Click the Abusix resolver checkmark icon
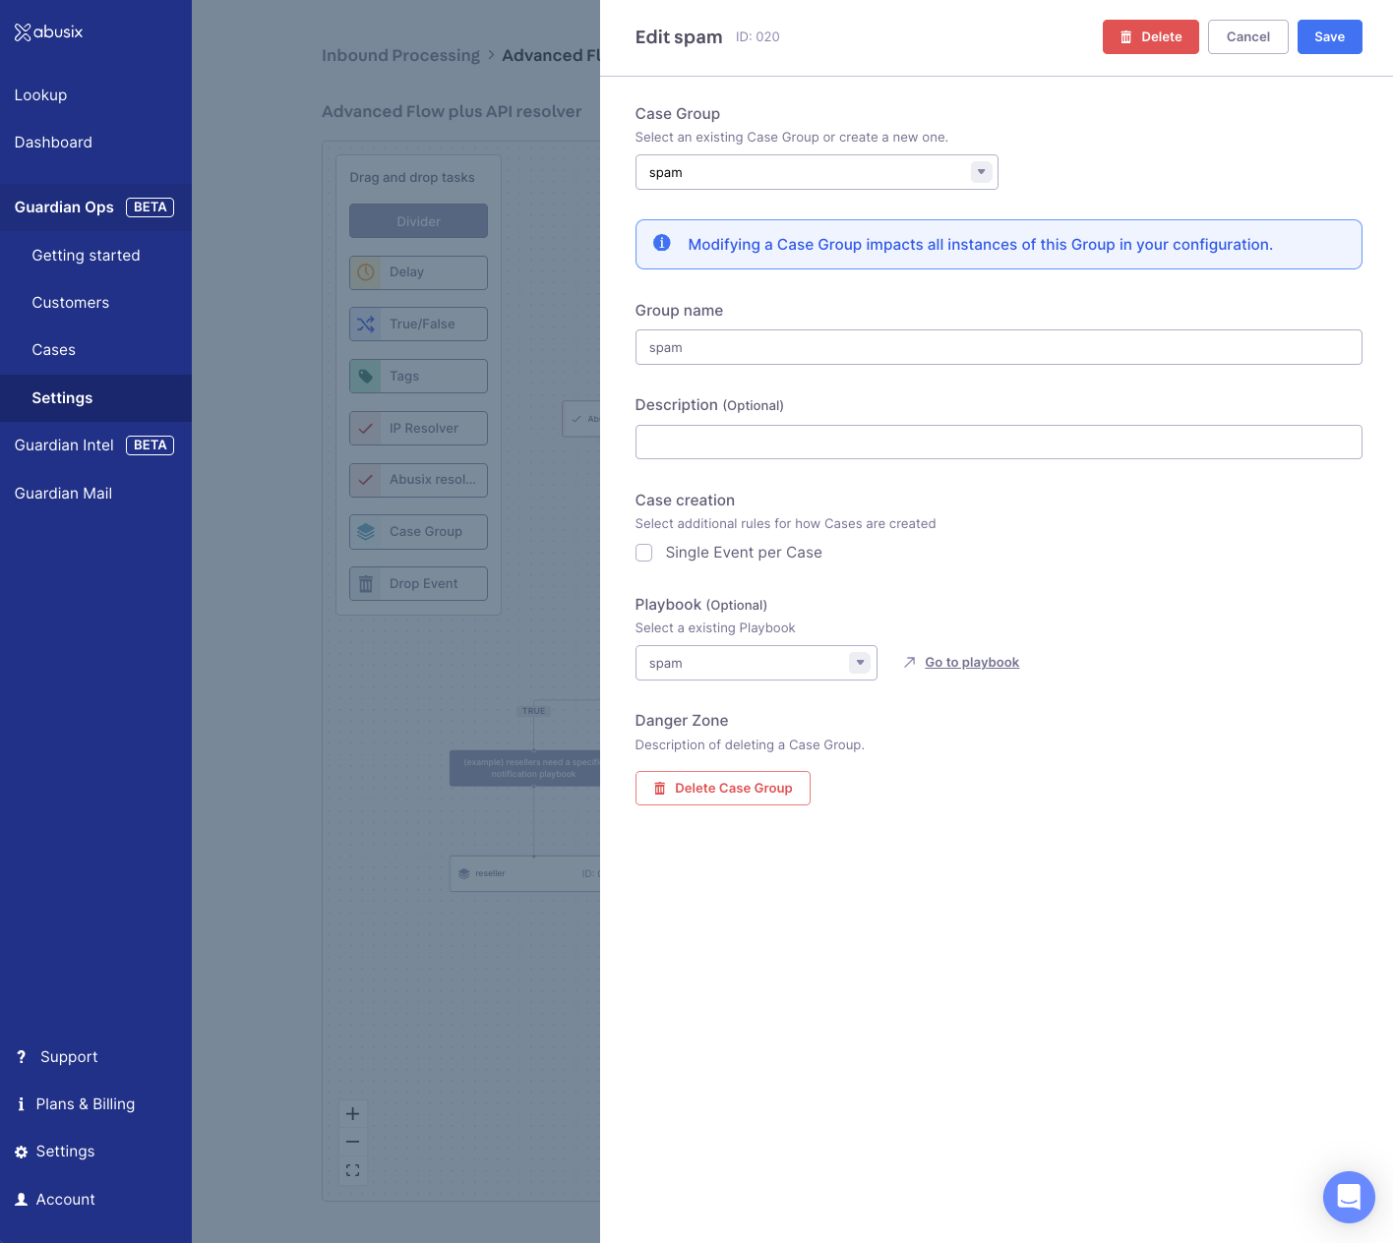 [x=366, y=480]
